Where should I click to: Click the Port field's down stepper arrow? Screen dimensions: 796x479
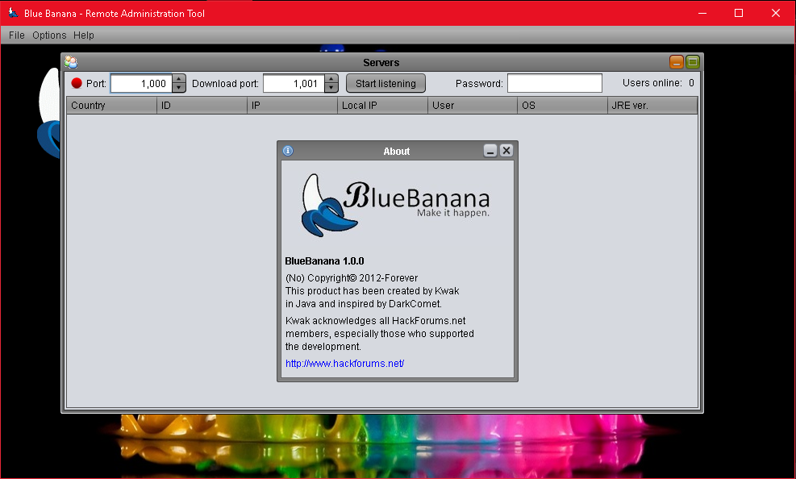177,87
